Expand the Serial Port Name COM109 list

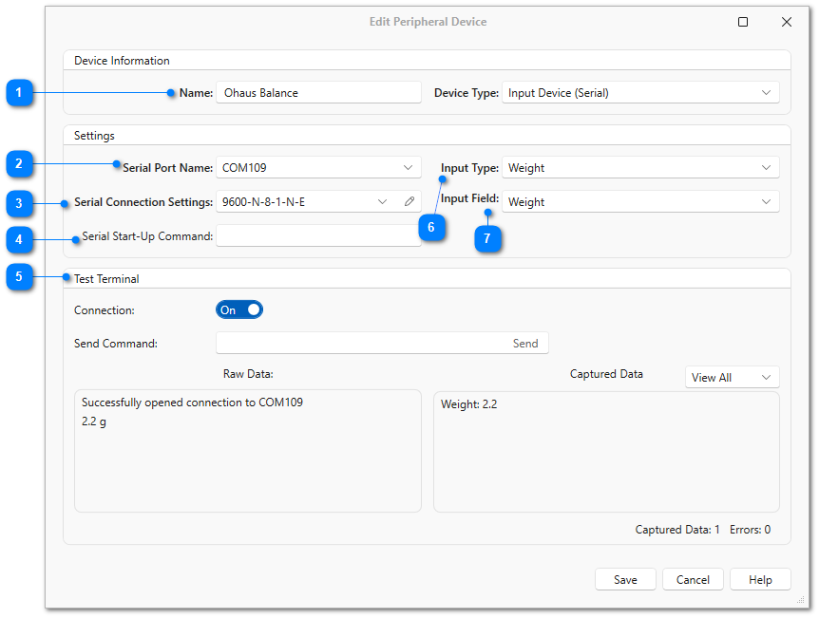318,167
